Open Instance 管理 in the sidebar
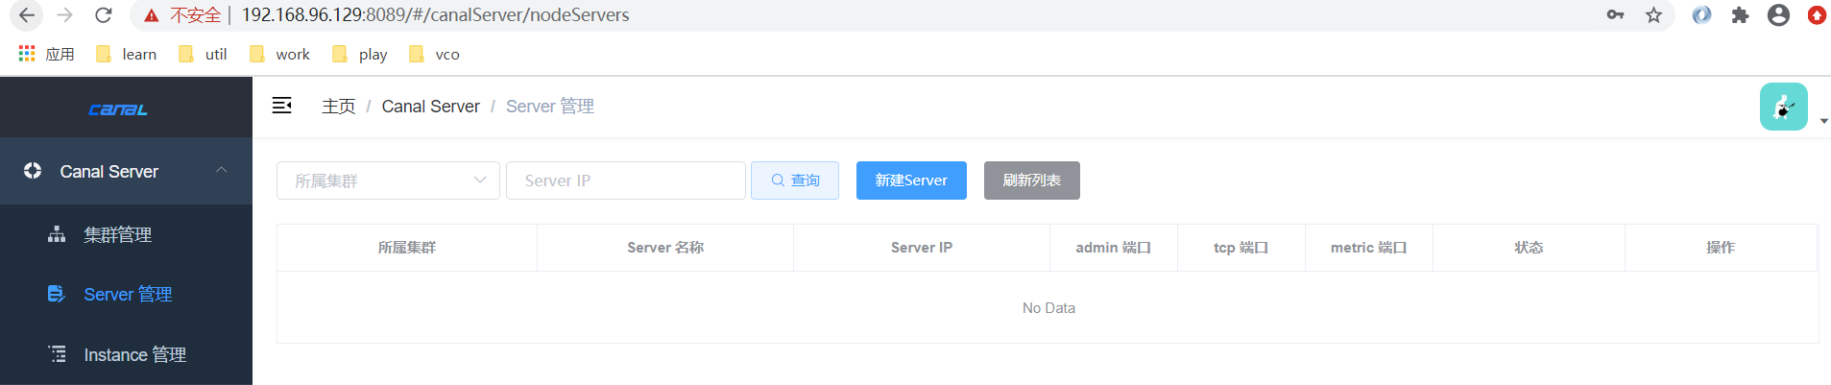This screenshot has height=385, width=1831. point(126,354)
